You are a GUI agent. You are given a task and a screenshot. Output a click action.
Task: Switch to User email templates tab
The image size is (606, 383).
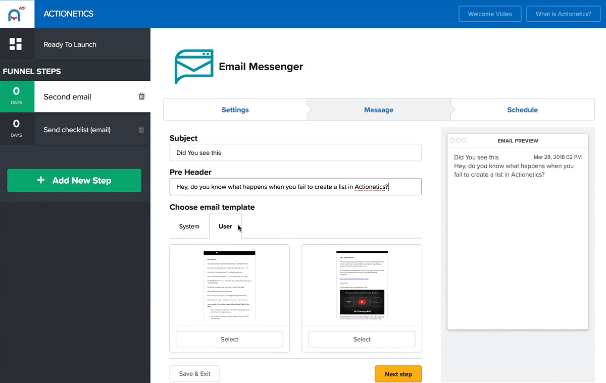(225, 226)
